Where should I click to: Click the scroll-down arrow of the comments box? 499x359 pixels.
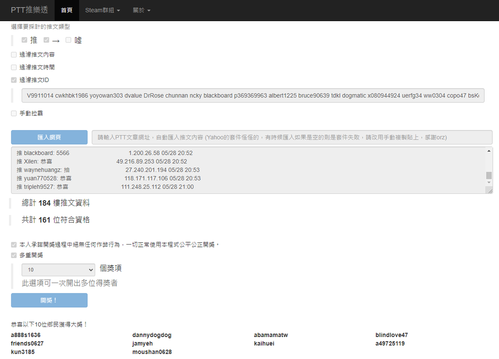tap(489, 183)
